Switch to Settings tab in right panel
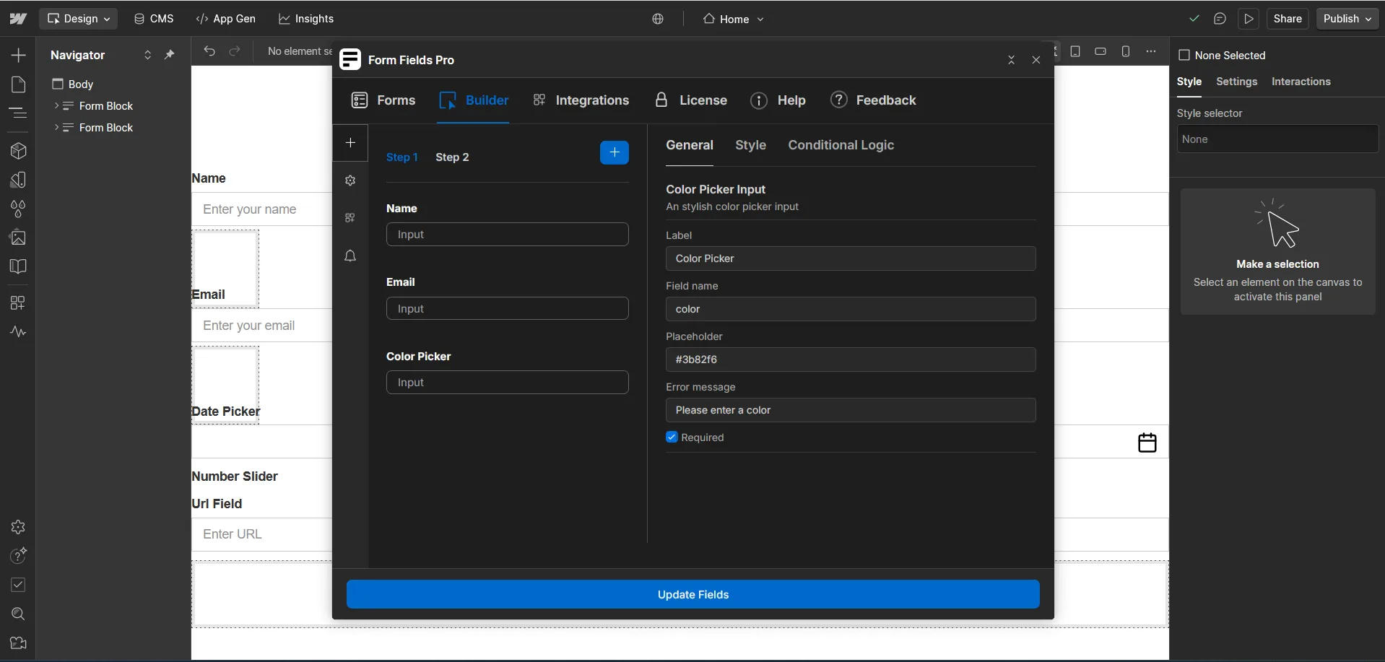 point(1236,82)
